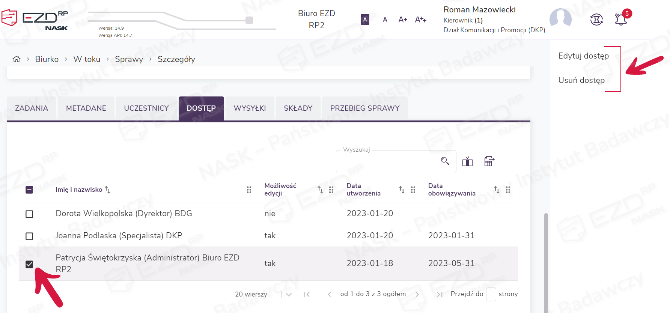Open the PRZEBIEG SPRAWY tab
Image resolution: width=670 pixels, height=313 pixels.
coord(364,108)
